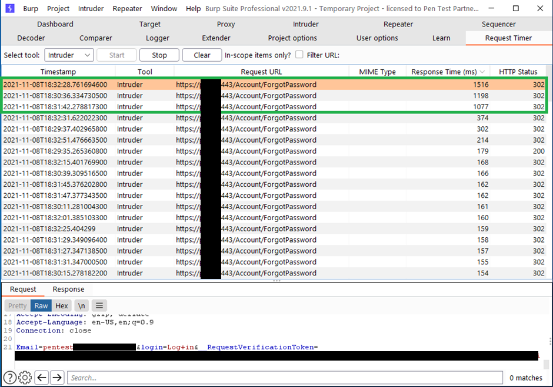Open the Request tab in viewer

point(23,289)
